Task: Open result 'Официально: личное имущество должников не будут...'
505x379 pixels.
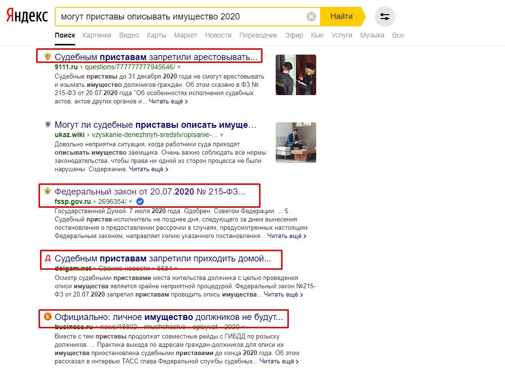Action: coord(169,317)
